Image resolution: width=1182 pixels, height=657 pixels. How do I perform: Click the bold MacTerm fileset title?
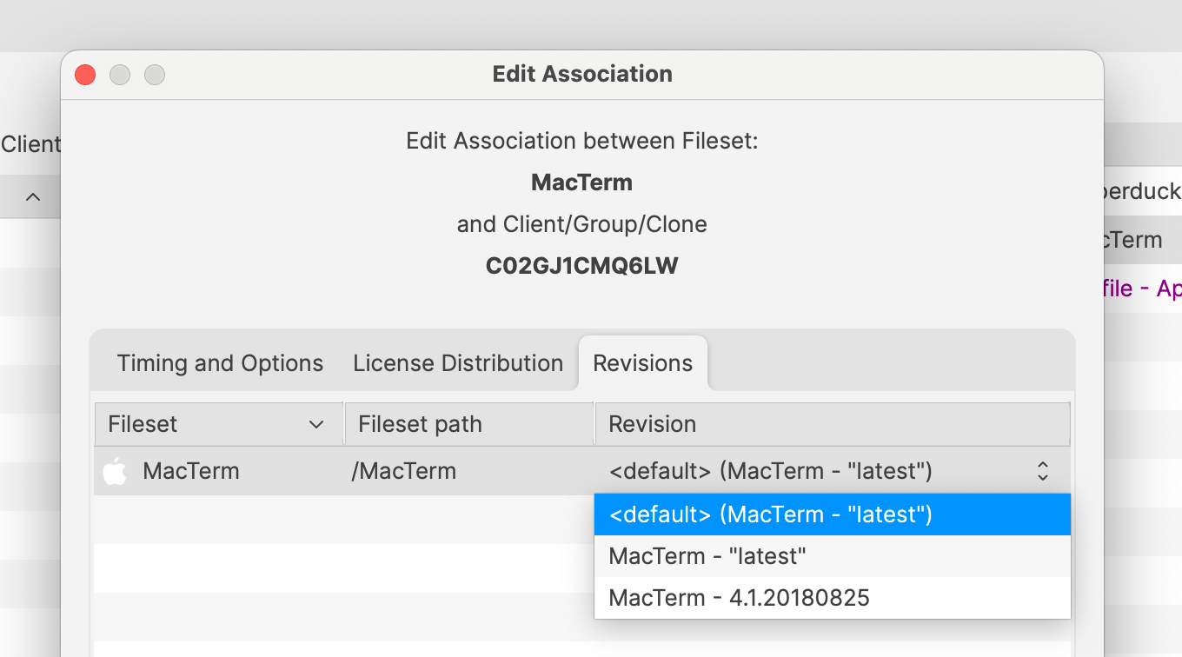(582, 182)
